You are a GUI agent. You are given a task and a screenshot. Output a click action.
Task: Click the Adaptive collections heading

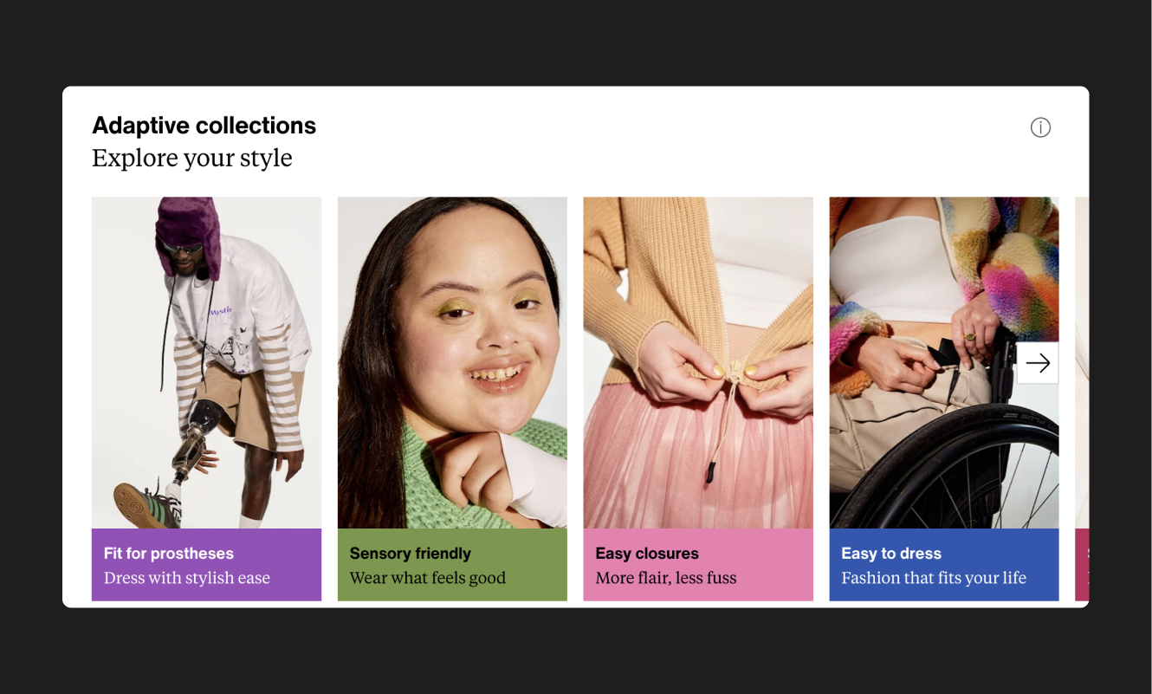click(204, 126)
